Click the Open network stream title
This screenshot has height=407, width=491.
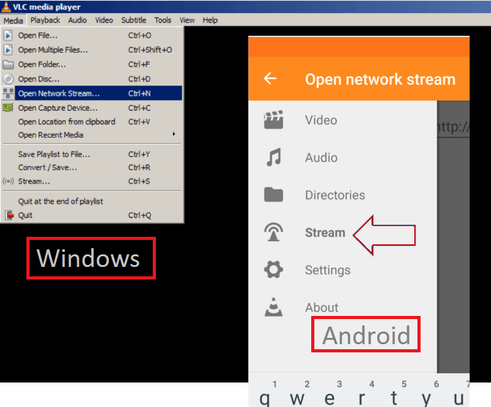click(x=380, y=79)
